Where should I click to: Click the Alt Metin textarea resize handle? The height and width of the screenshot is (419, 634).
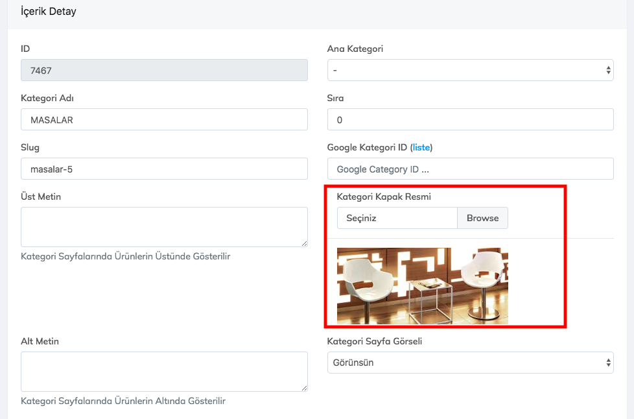(x=304, y=388)
